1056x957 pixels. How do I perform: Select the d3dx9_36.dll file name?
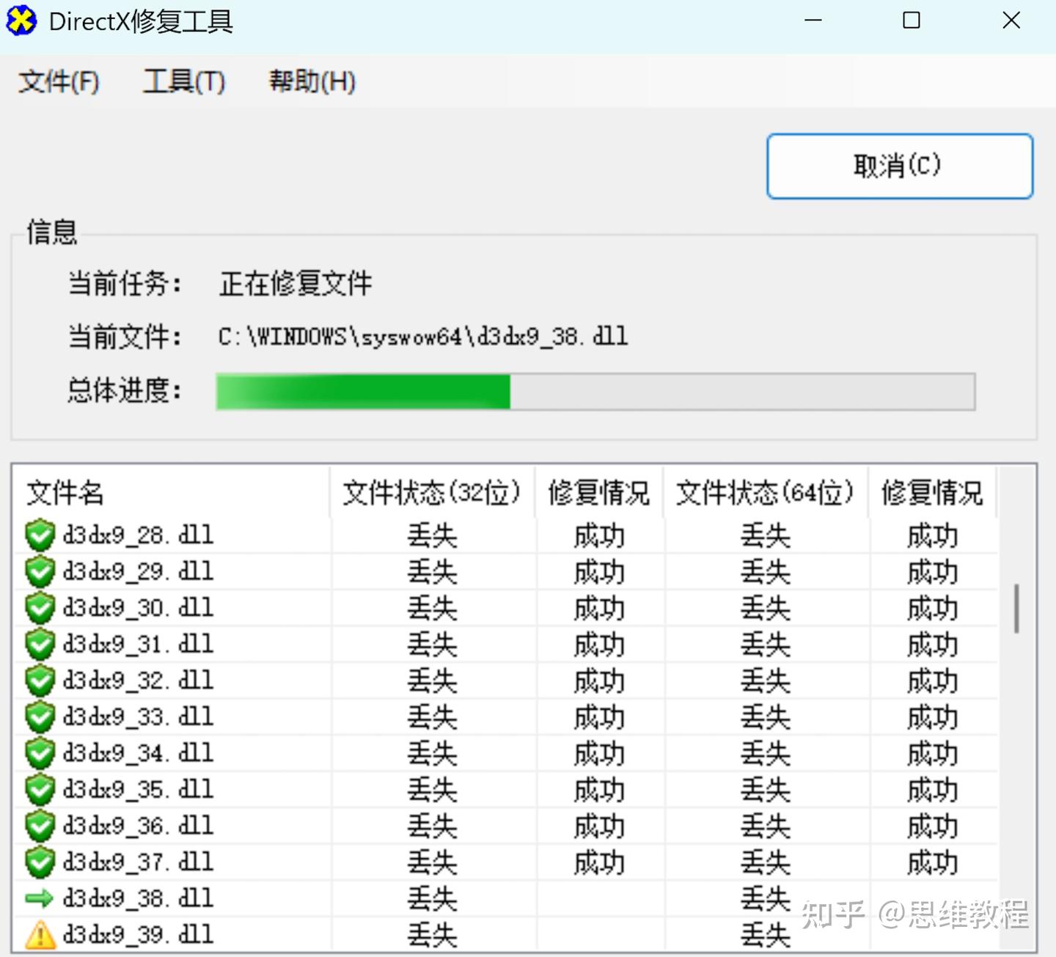click(x=139, y=826)
